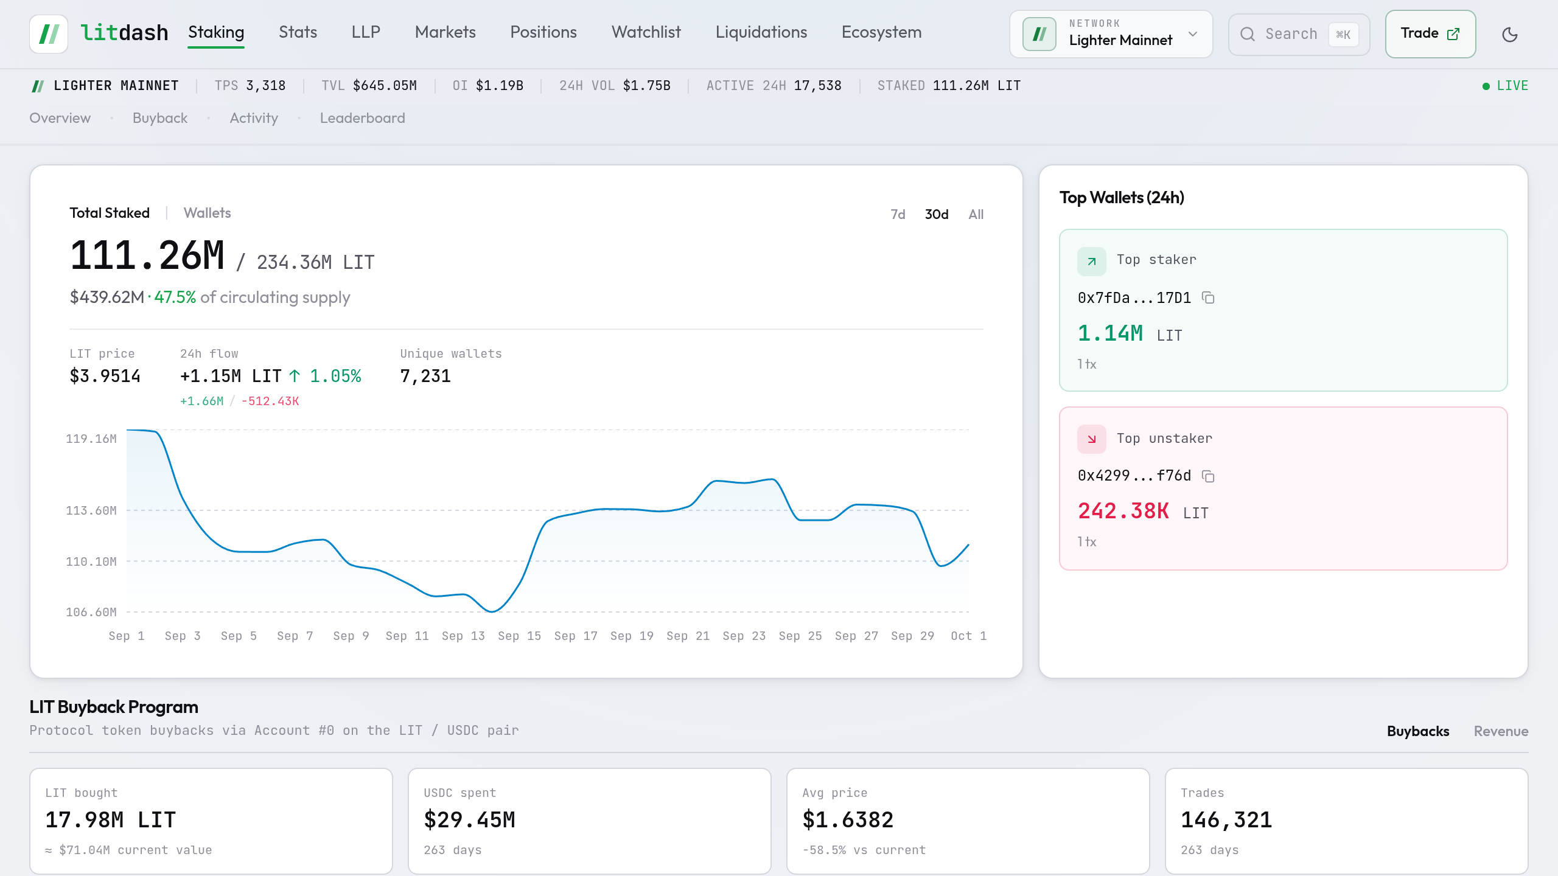Jump to Overview section

tap(60, 118)
